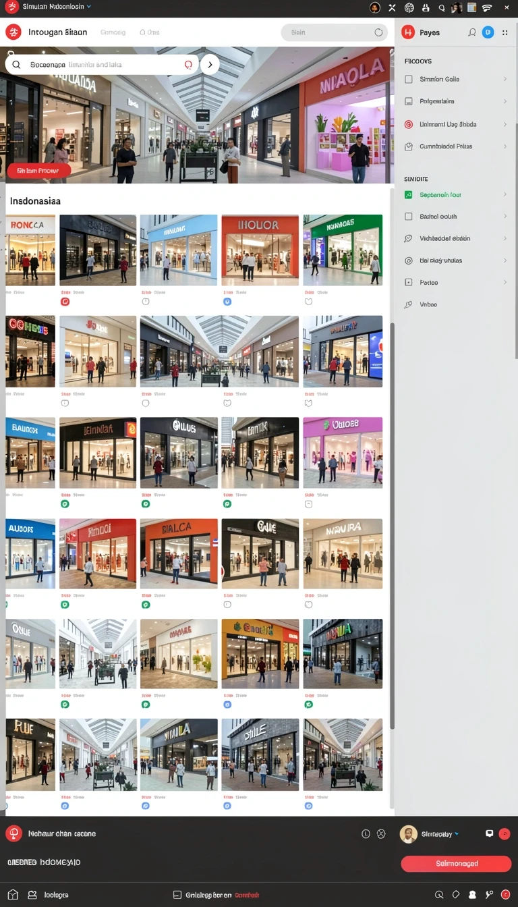Viewport: 518px width, 907px height.
Task: Open the NIAUPA store thumbnail
Action: pos(343,553)
